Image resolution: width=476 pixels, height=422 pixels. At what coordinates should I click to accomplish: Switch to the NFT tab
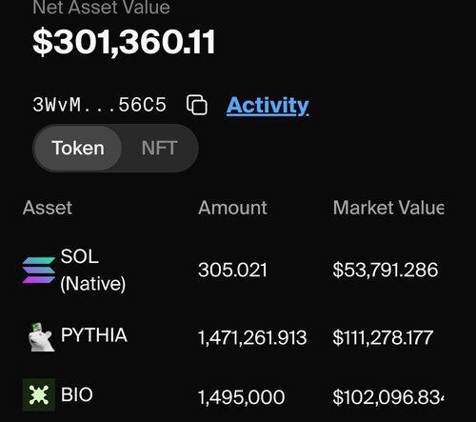coord(159,148)
